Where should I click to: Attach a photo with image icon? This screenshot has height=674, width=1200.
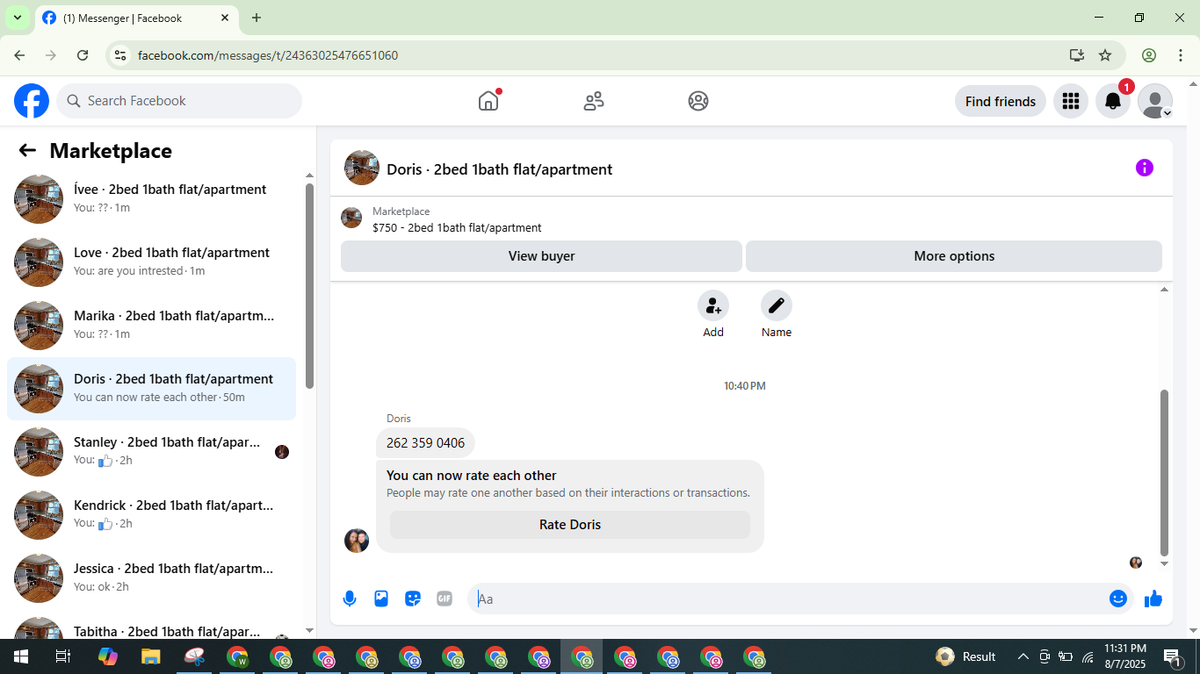pos(381,599)
